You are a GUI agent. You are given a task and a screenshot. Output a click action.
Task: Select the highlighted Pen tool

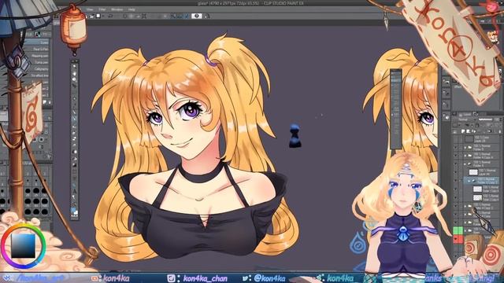click(74, 119)
